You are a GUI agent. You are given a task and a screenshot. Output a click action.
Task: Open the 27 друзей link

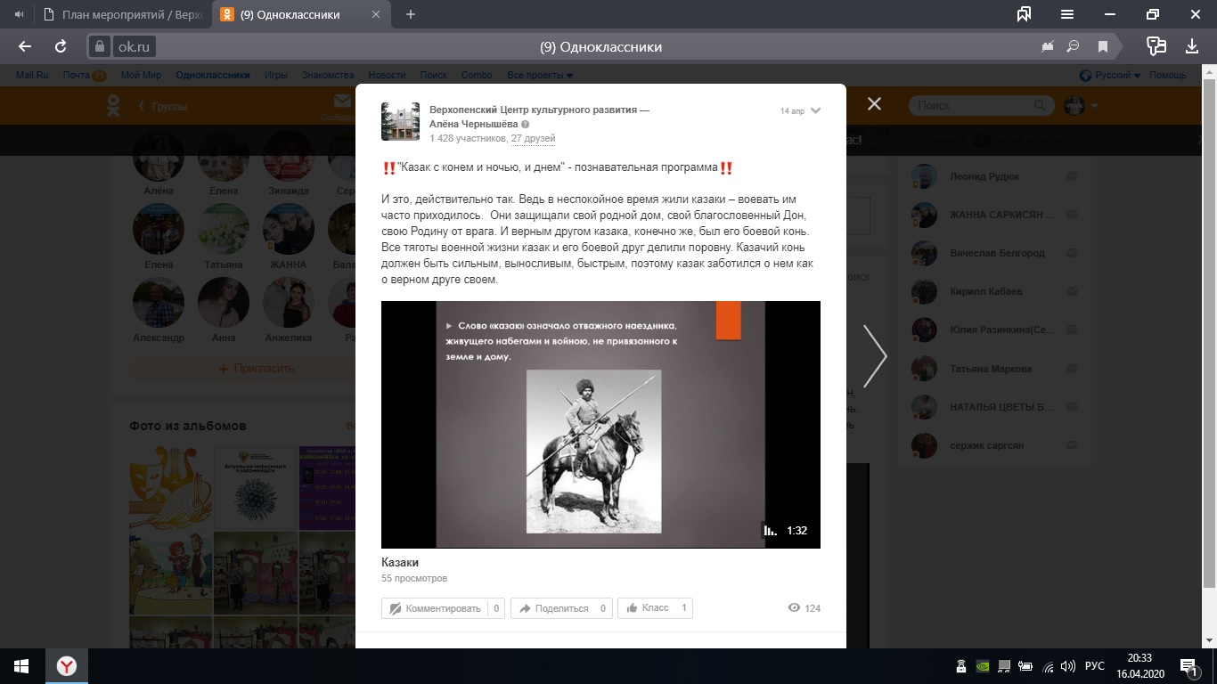[533, 139]
